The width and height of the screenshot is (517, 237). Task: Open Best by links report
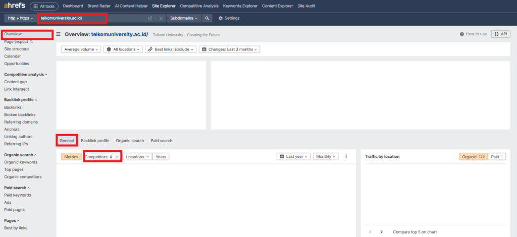tap(16, 228)
